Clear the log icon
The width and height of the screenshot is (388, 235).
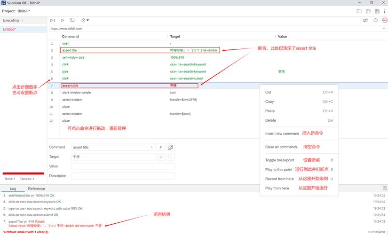pyautogui.click(x=385, y=188)
